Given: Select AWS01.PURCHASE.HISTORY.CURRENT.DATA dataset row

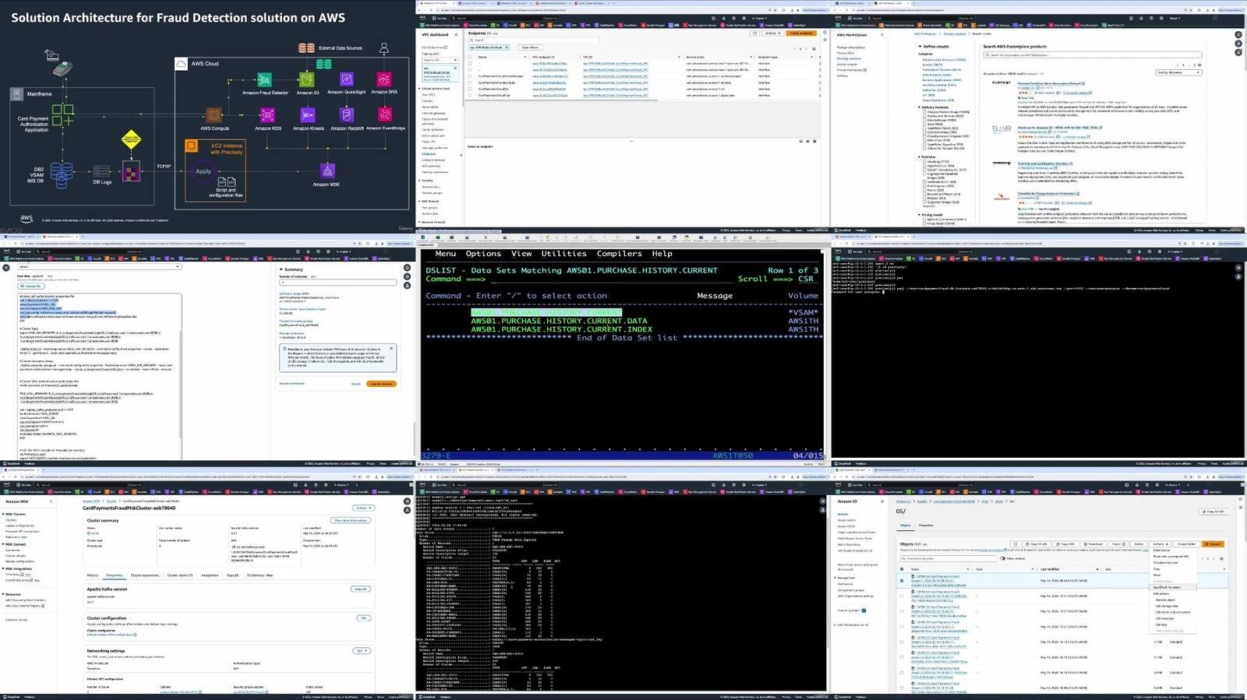Looking at the screenshot, I should coord(559,321).
